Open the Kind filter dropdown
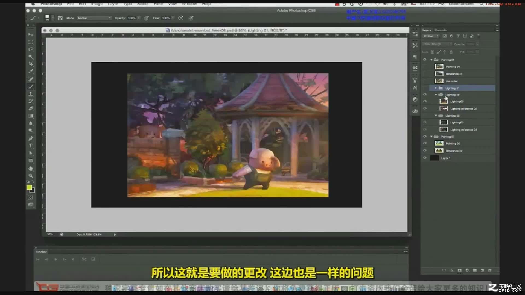The width and height of the screenshot is (525, 295). pyautogui.click(x=431, y=36)
